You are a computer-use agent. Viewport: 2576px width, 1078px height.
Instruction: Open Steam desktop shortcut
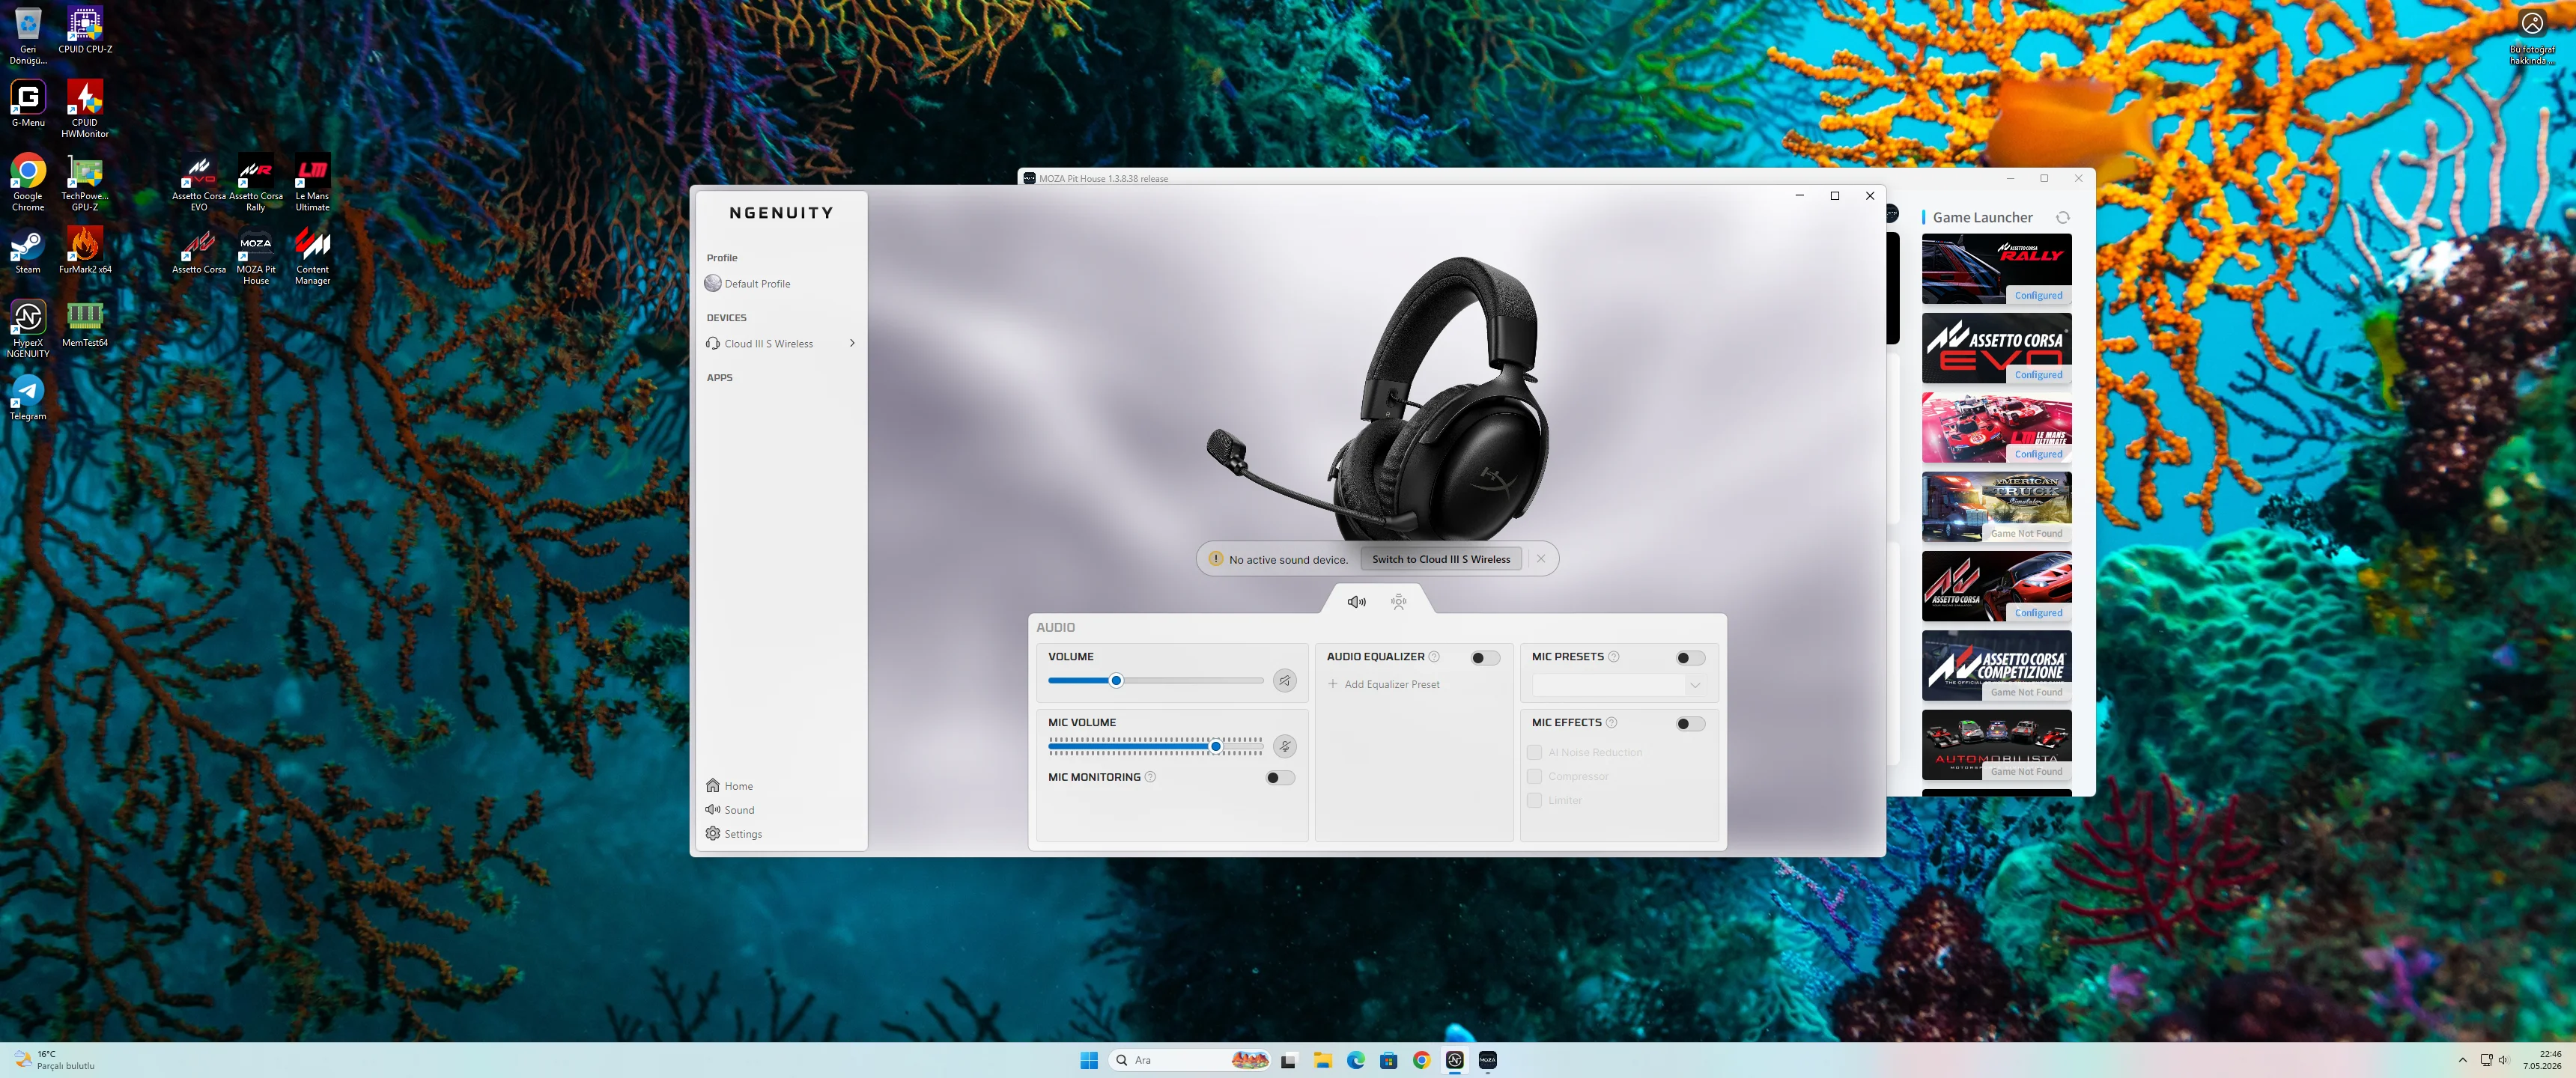(28, 251)
